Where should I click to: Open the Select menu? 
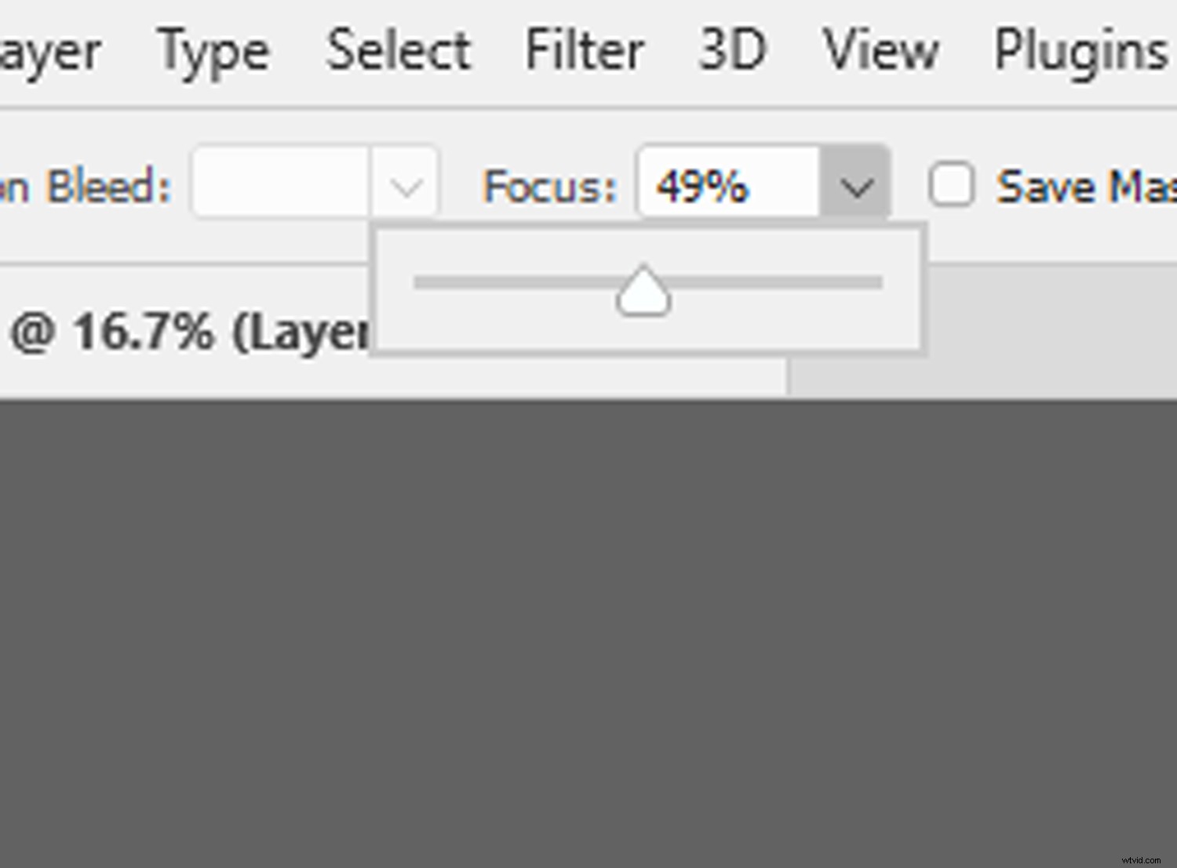click(x=397, y=49)
